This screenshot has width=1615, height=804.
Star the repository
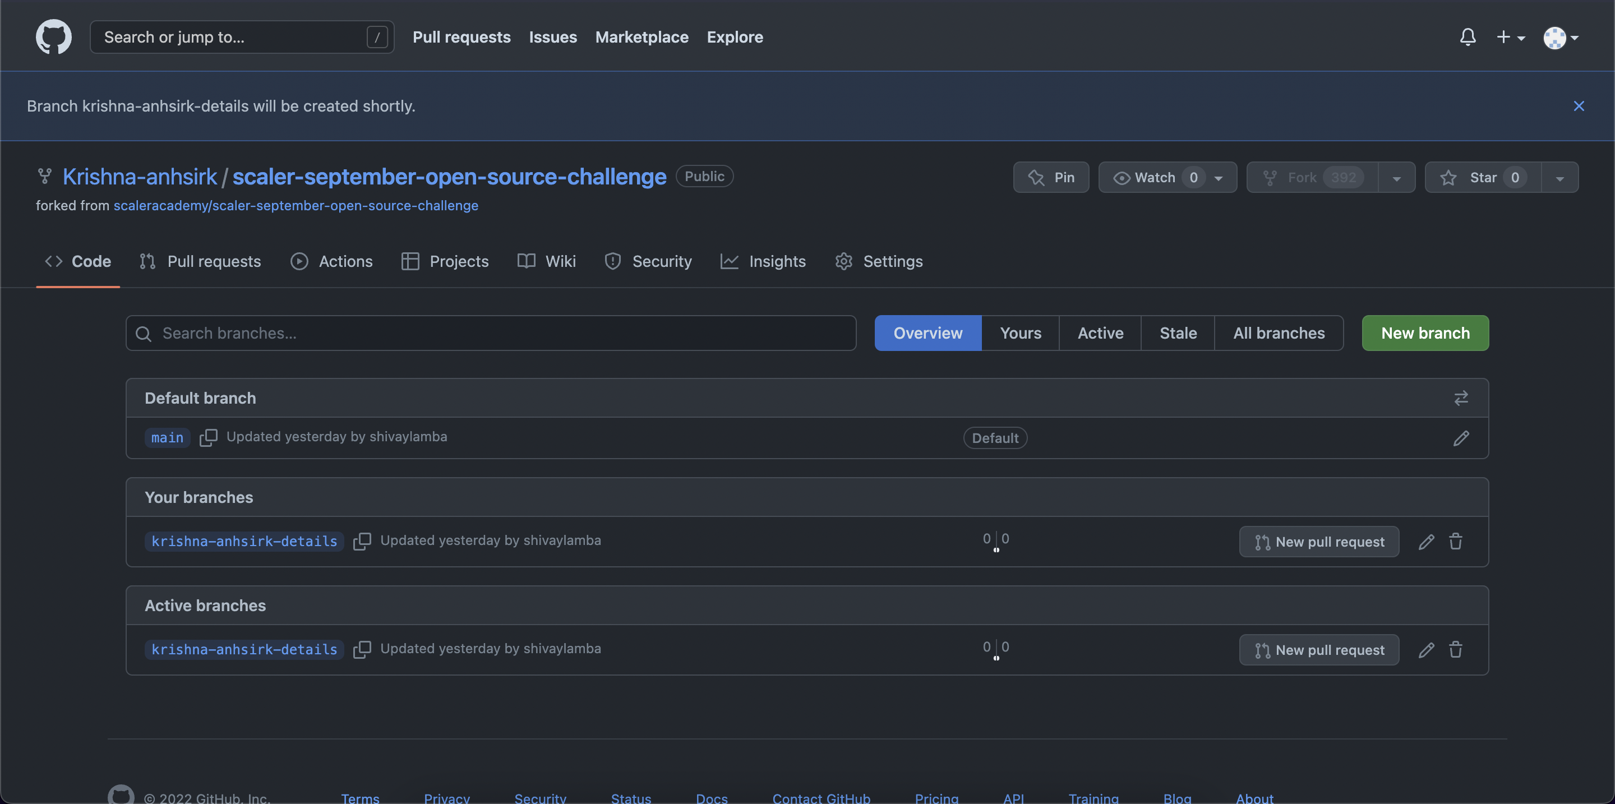tap(1482, 177)
